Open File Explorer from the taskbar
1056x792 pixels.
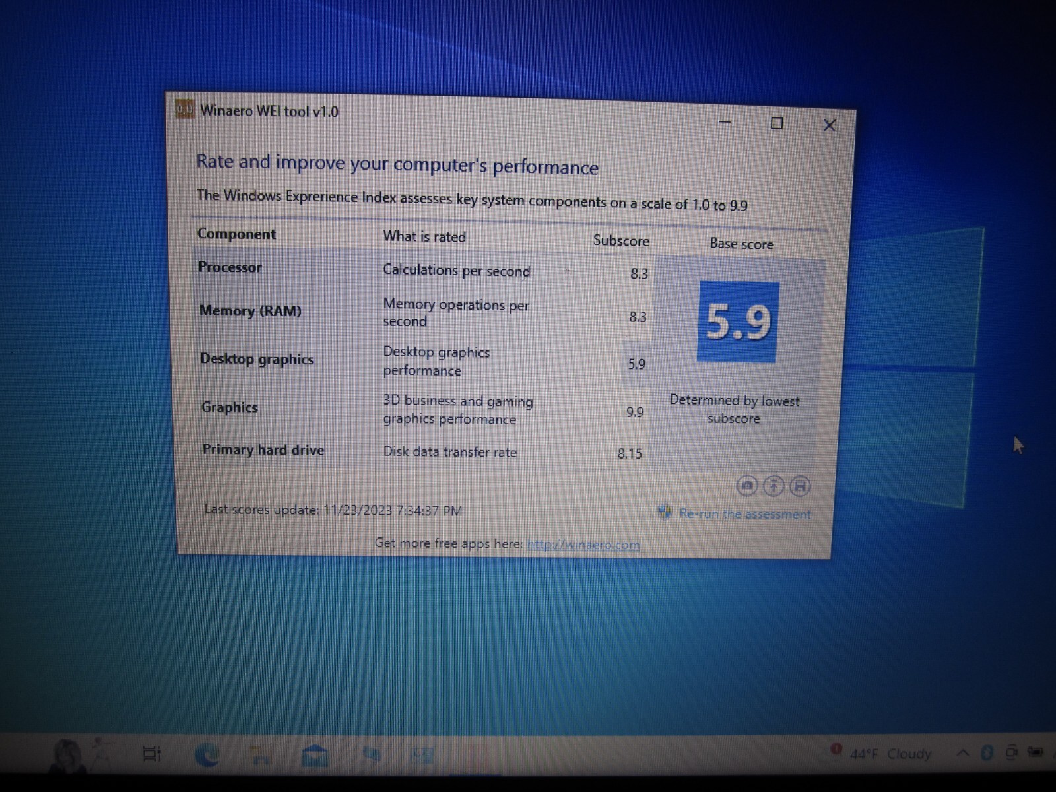point(261,755)
